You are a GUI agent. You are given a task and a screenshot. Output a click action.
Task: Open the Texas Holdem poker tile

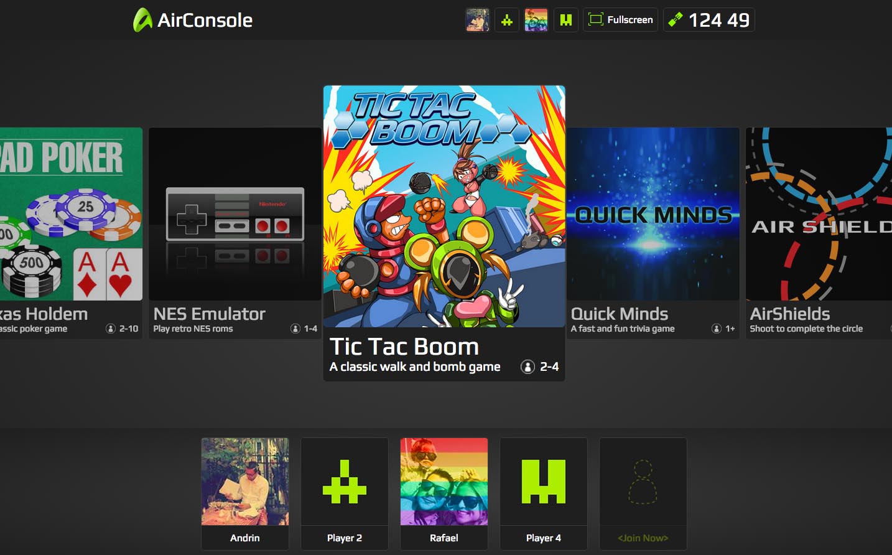click(71, 233)
